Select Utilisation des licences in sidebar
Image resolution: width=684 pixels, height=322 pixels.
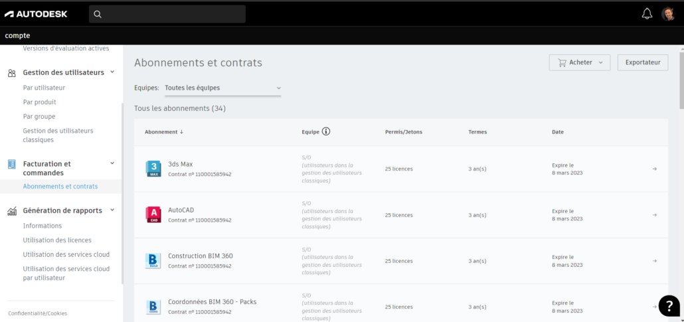57,240
